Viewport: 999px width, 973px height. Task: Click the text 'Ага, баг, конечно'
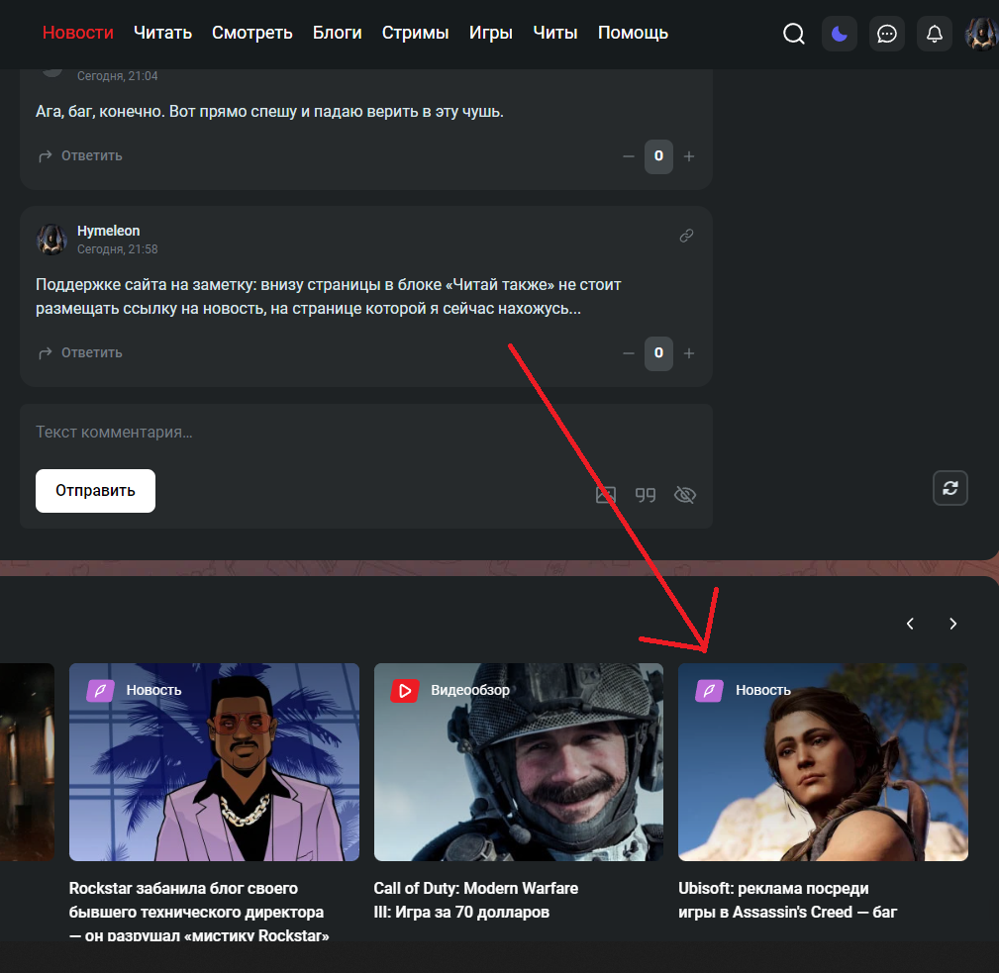click(100, 112)
